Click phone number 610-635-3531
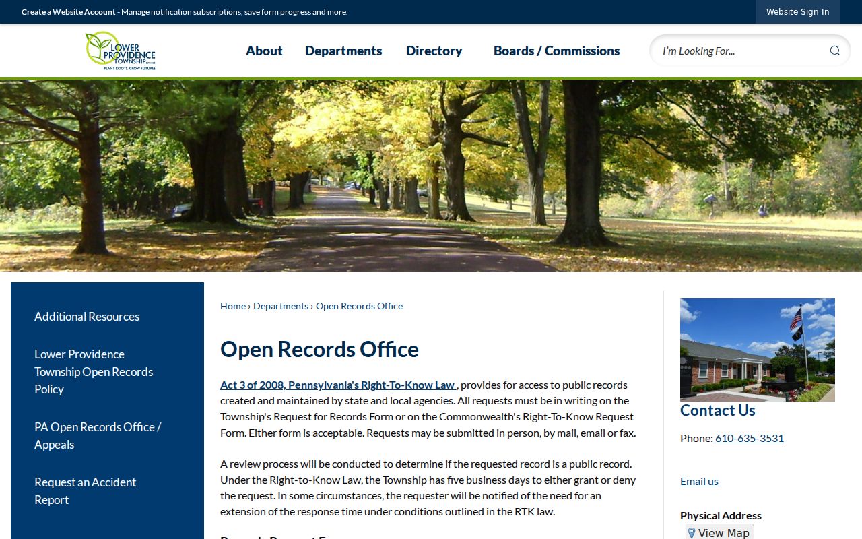 pos(750,438)
